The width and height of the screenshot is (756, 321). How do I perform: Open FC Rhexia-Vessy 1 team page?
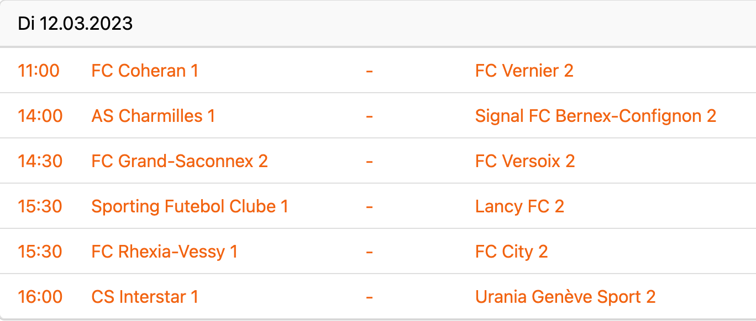(164, 252)
